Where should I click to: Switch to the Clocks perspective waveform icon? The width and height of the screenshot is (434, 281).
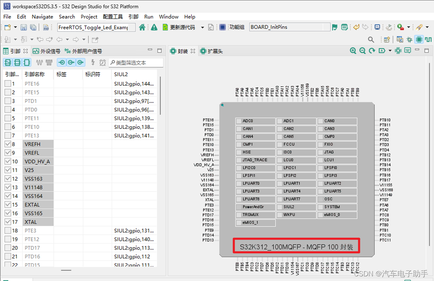pos(428,39)
